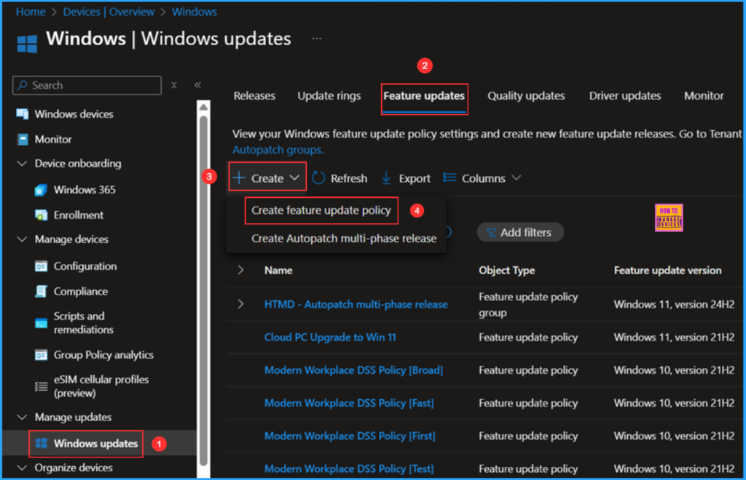
Task: Click the Compliance icon
Action: click(42, 292)
